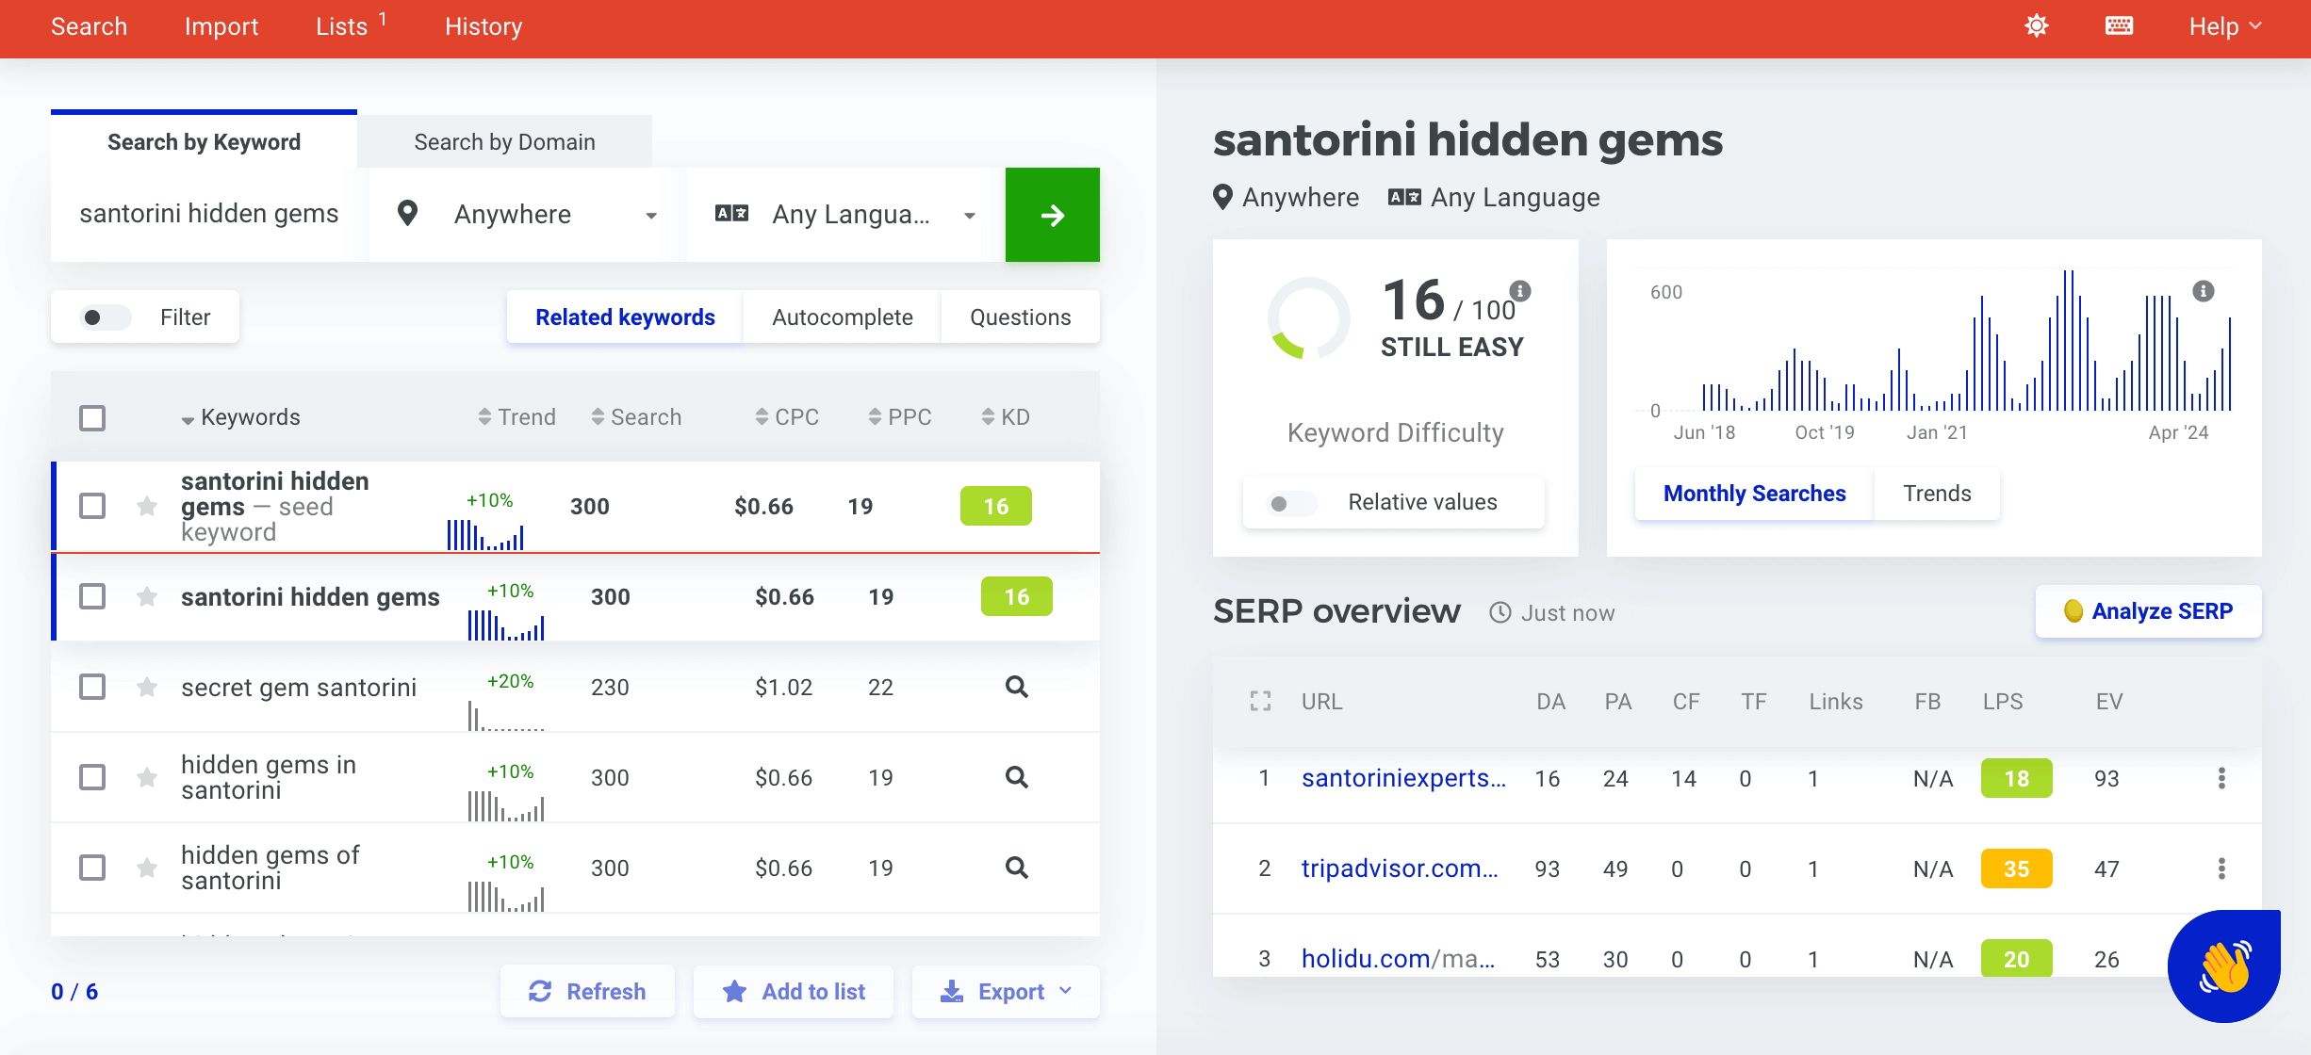Open the Any Language dropdown

coord(845,215)
